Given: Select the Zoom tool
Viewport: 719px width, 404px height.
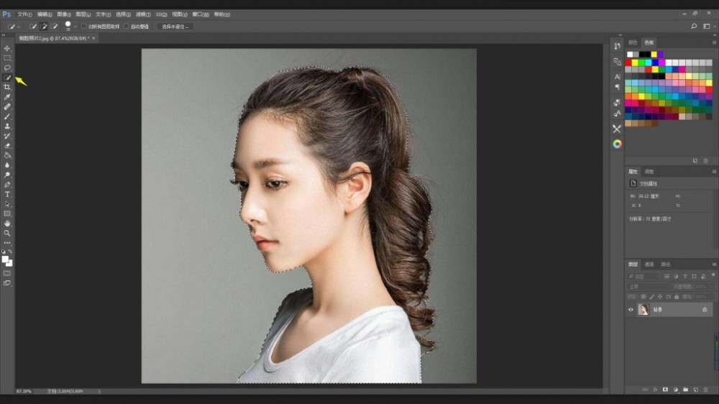Looking at the screenshot, I should (x=7, y=233).
